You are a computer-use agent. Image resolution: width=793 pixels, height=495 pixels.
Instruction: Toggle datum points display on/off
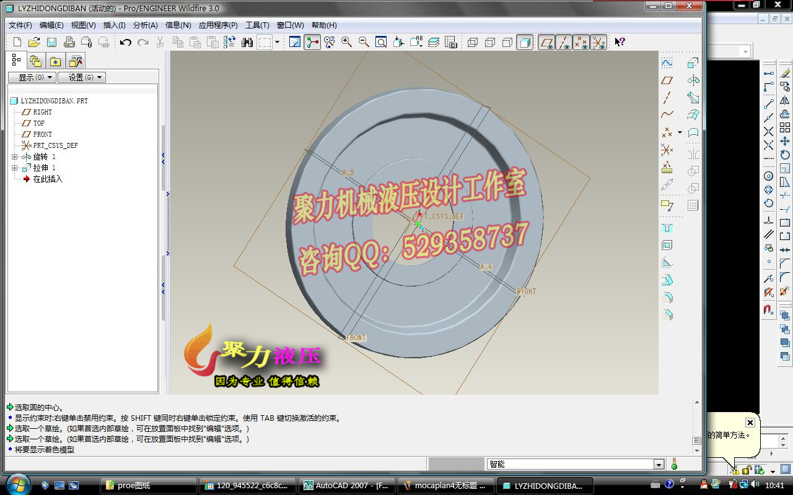[581, 42]
